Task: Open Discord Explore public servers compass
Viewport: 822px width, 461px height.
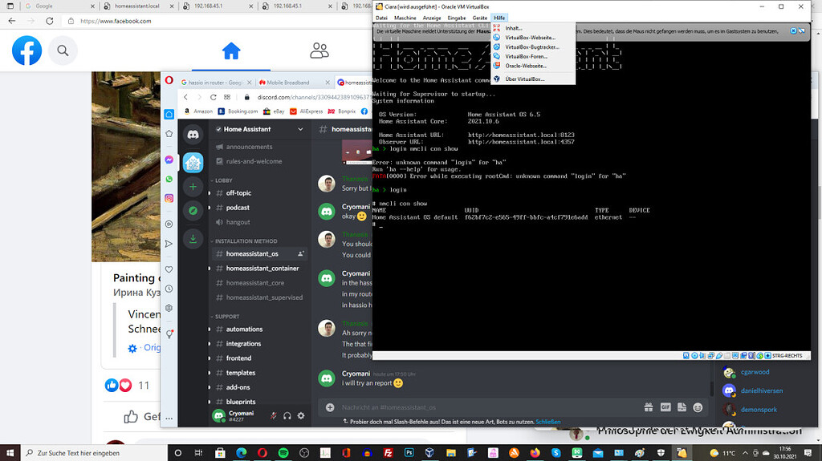Action: [x=193, y=211]
